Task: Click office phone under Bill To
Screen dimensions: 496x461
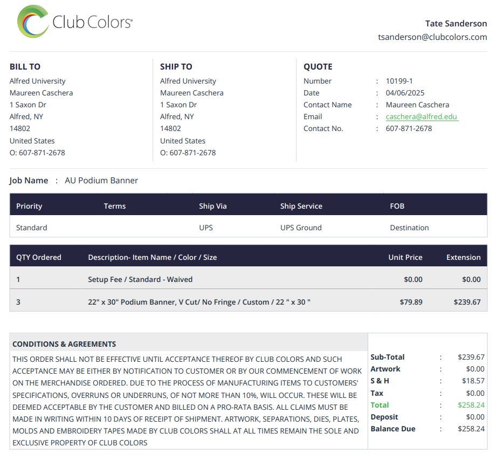Action: [37, 153]
